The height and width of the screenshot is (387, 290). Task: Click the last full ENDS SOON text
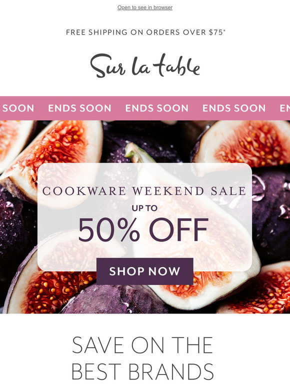(x=234, y=108)
